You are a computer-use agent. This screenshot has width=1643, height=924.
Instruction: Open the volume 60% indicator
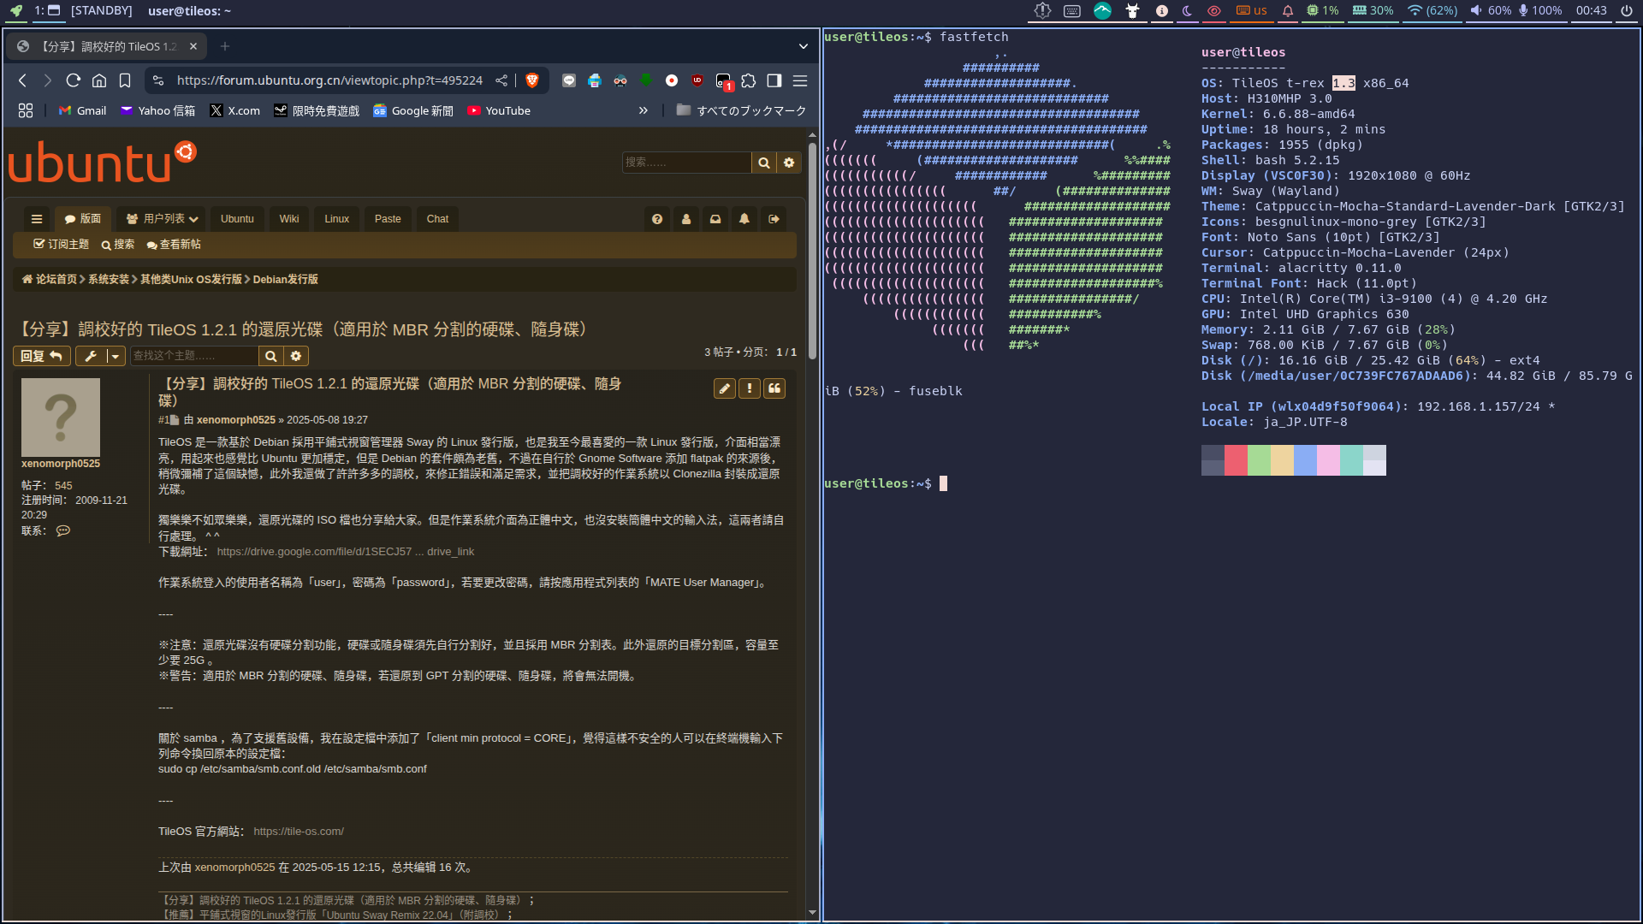click(1491, 11)
